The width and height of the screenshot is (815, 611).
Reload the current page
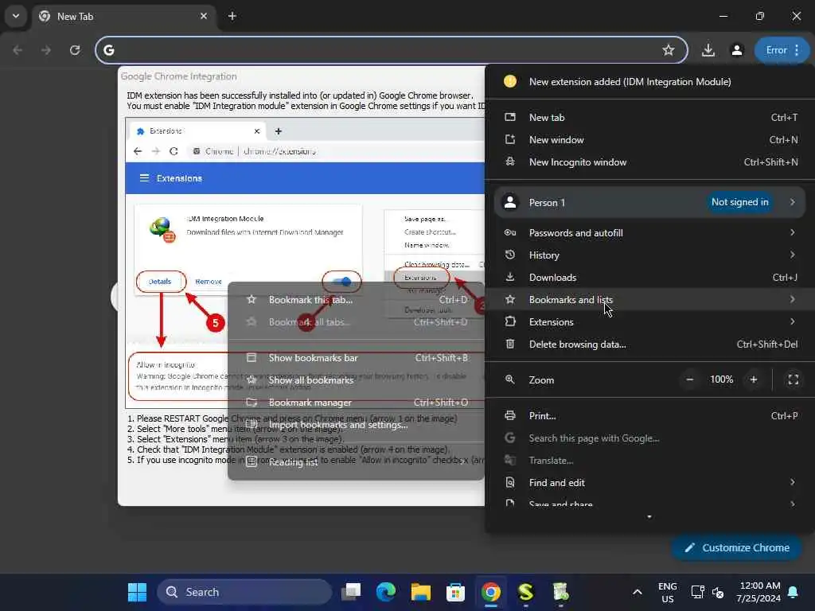pos(75,50)
